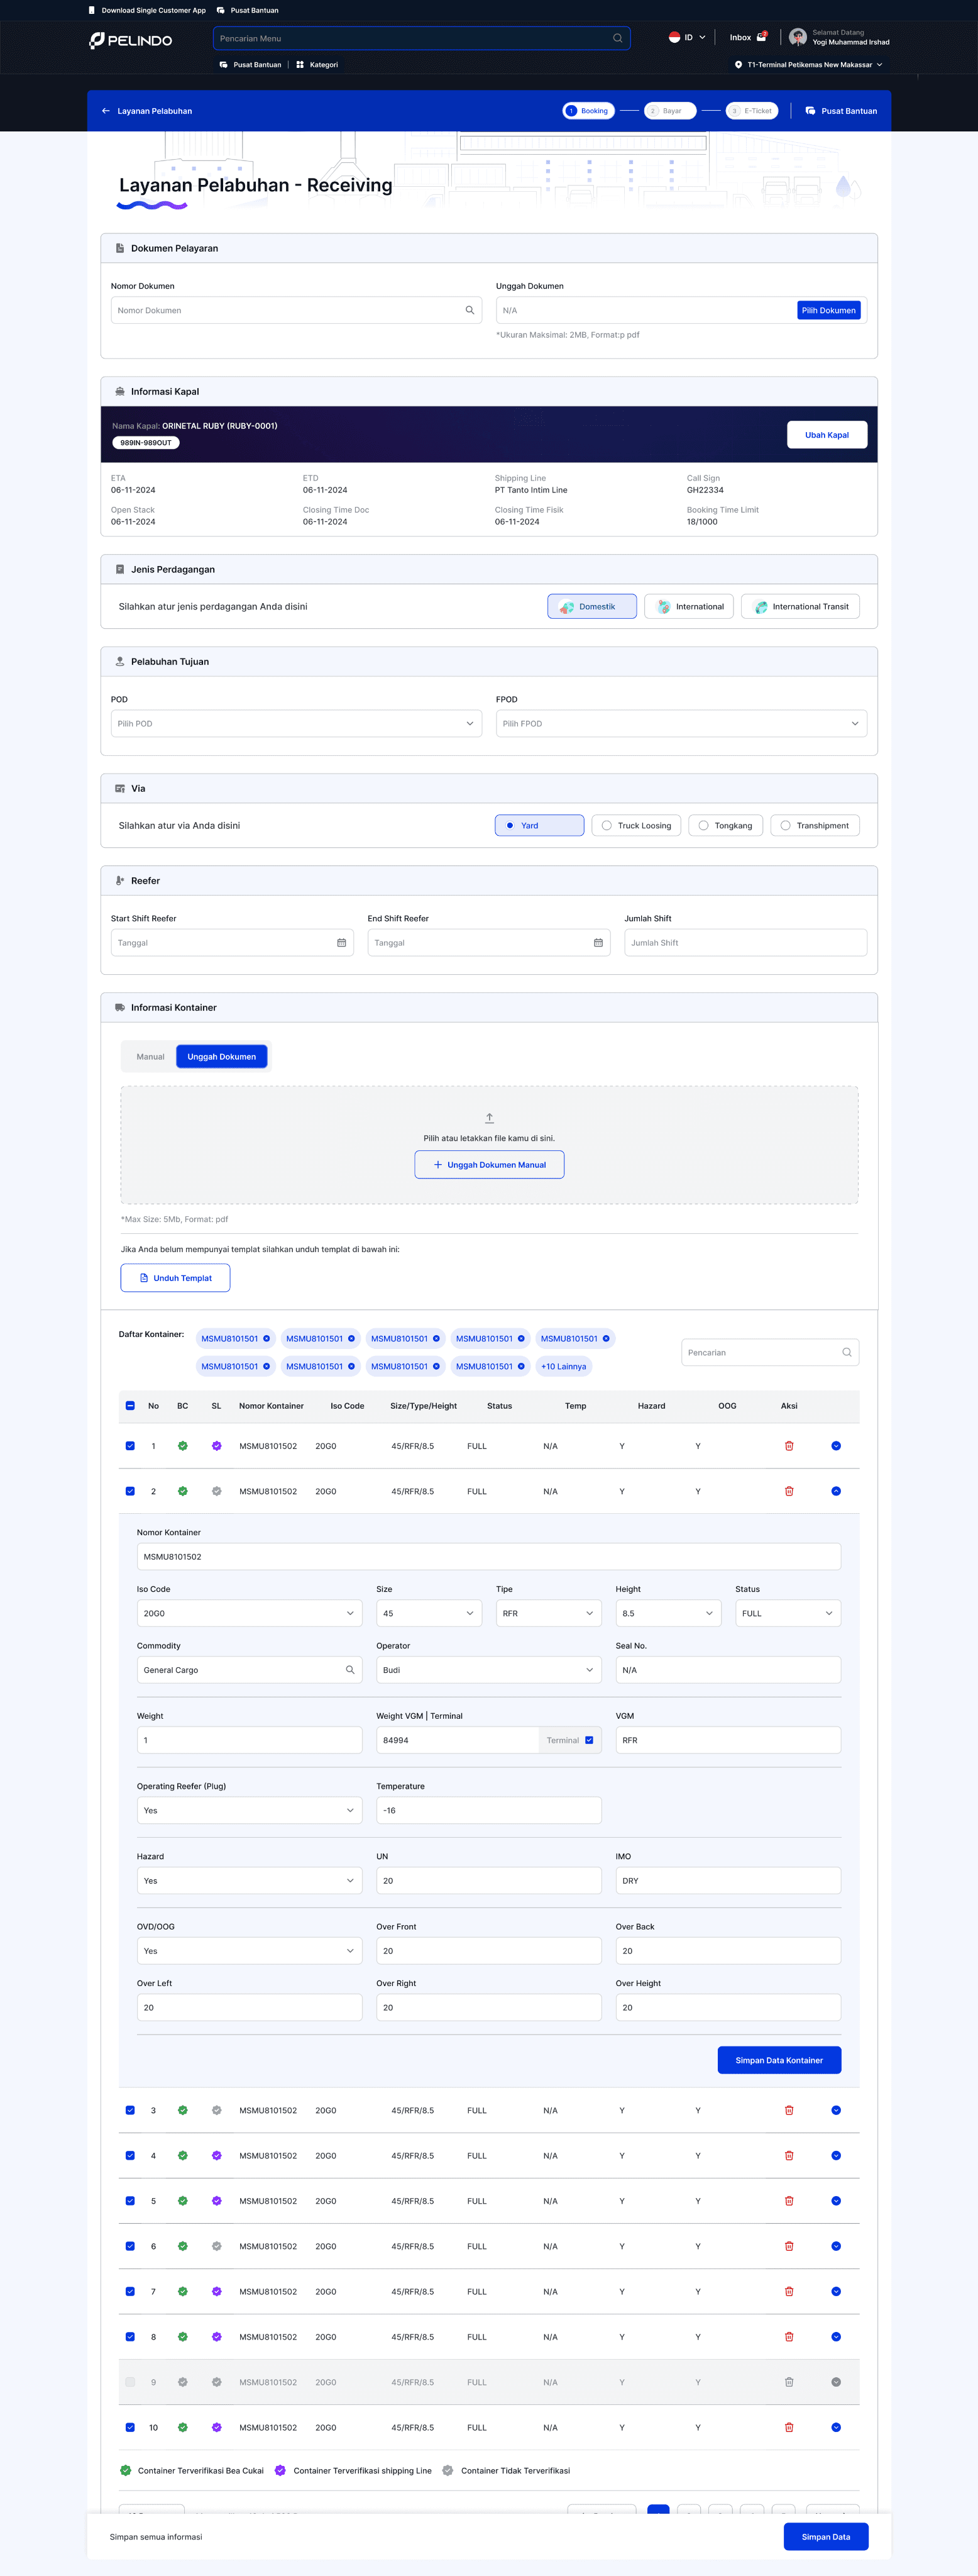Click search icon in Nomor Dokumen field

[x=470, y=310]
